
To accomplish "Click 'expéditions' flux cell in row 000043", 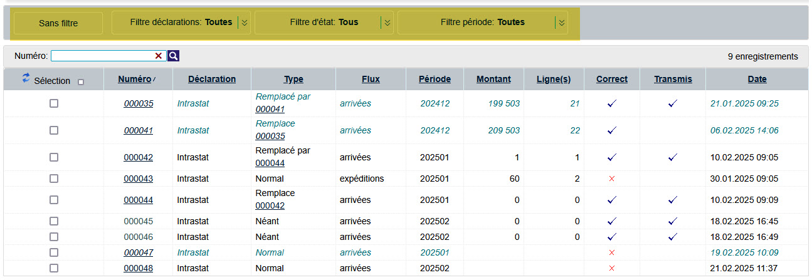I will point(362,179).
